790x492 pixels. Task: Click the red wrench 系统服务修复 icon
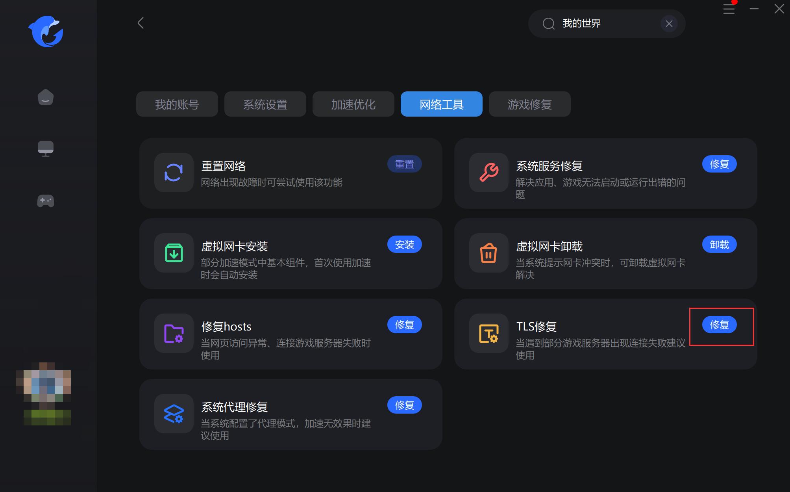488,173
